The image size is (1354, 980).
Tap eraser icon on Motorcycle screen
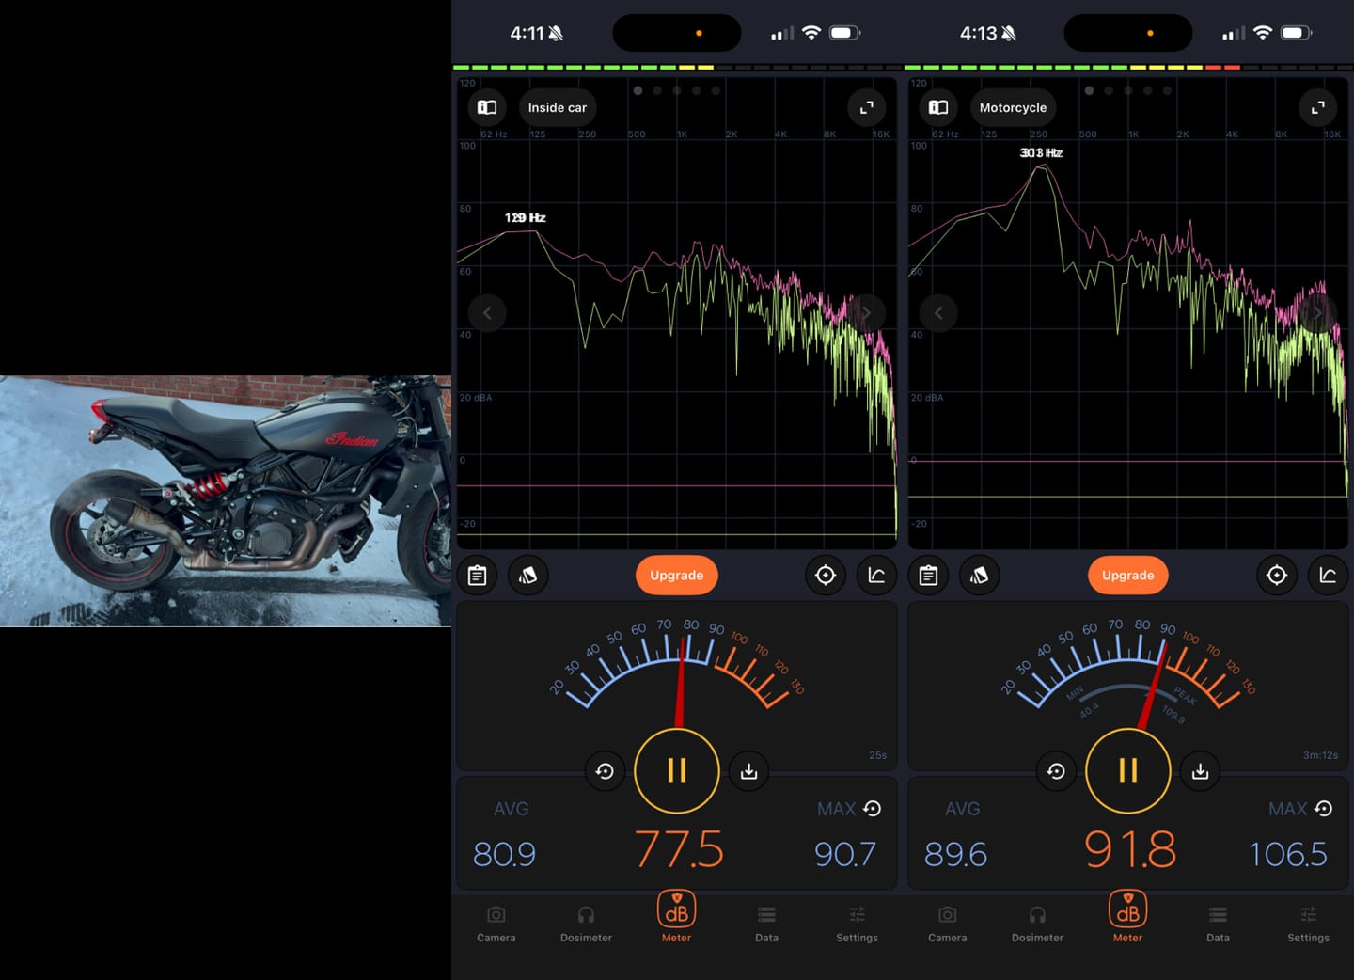click(x=979, y=575)
